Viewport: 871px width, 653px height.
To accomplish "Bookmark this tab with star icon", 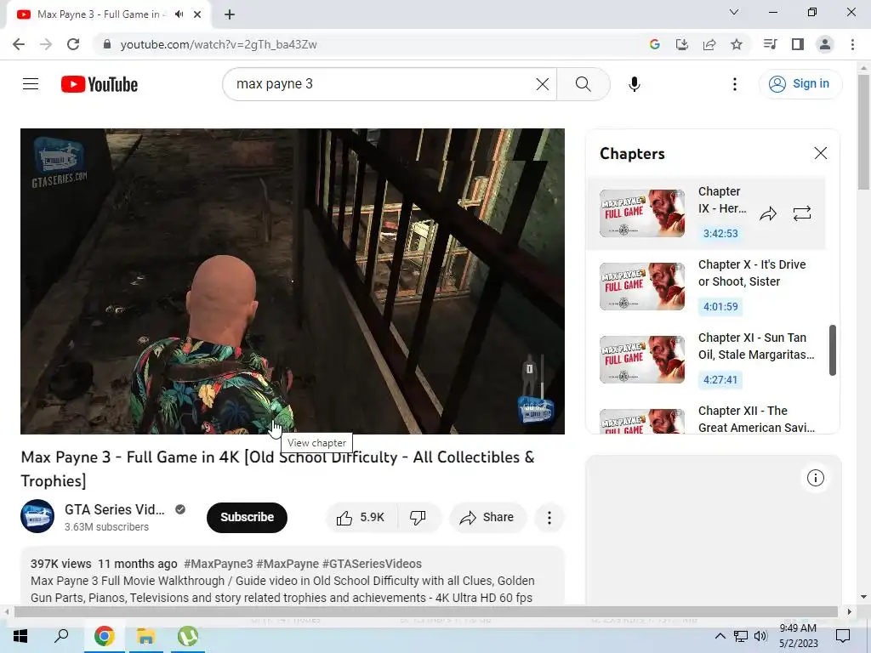I will point(736,44).
